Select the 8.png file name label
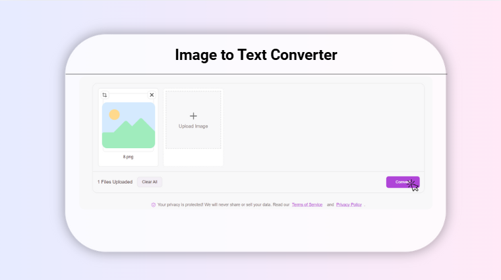Screen dimensions: 501x280 click(129, 157)
